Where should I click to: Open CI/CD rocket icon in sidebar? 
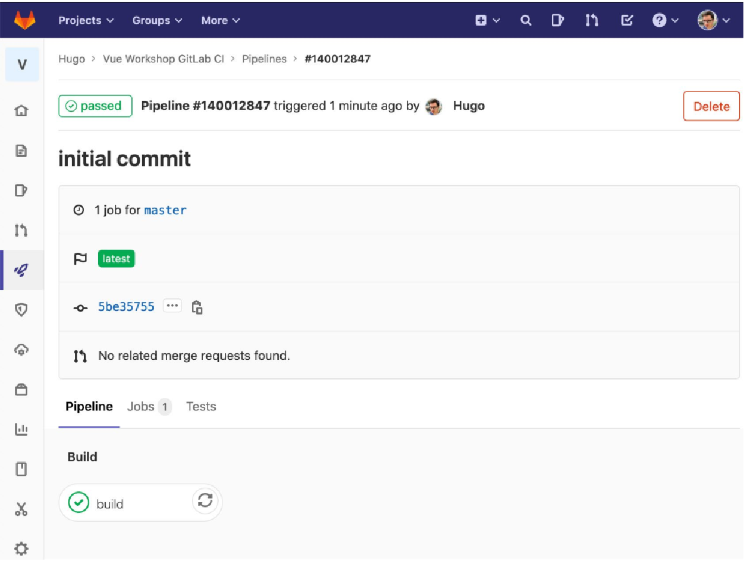pyautogui.click(x=21, y=270)
